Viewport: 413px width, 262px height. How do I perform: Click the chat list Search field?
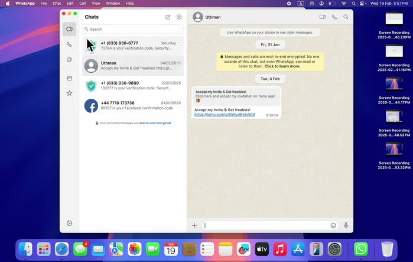pos(133,29)
